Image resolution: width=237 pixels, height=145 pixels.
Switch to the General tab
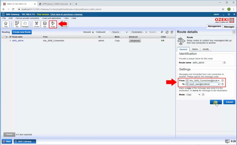point(183,49)
